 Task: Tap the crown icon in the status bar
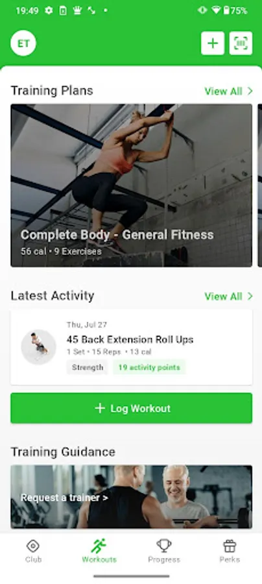(x=77, y=10)
